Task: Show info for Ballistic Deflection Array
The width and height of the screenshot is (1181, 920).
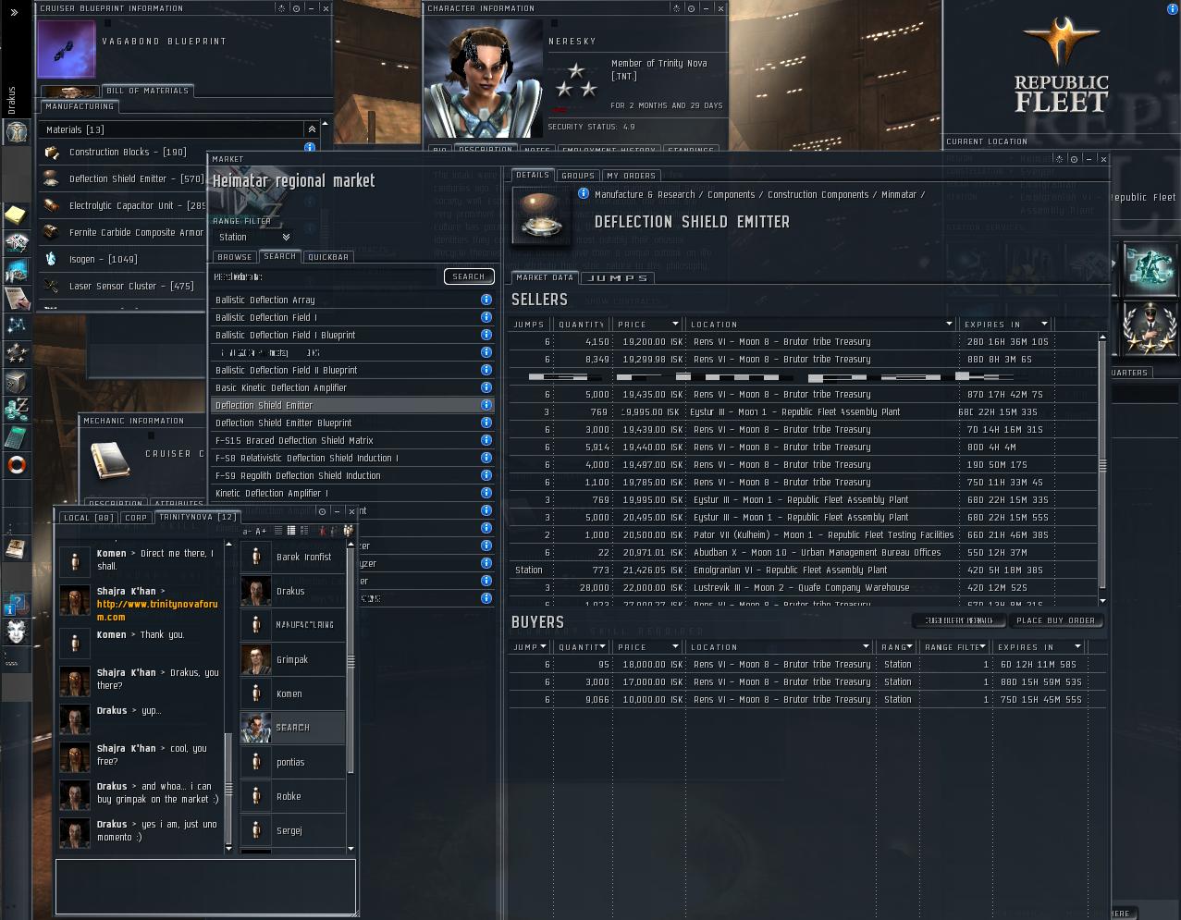Action: tap(486, 300)
